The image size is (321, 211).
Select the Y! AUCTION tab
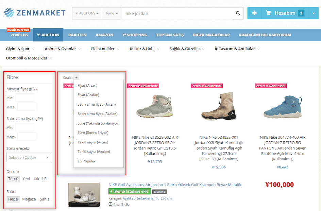click(x=48, y=35)
